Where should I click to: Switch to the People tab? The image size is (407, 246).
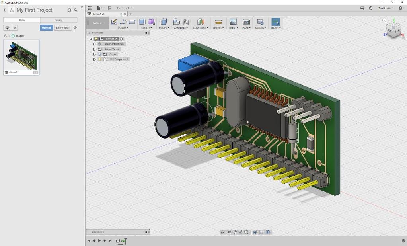click(58, 20)
